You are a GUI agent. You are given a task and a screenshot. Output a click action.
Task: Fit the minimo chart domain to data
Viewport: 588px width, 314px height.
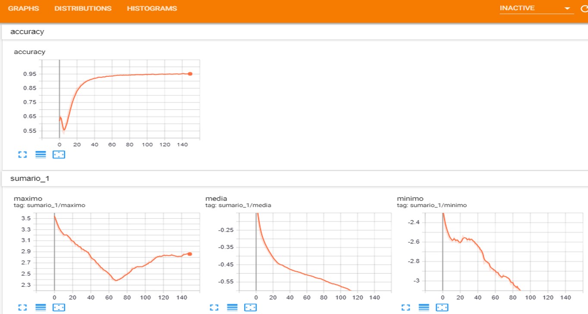pyautogui.click(x=443, y=307)
